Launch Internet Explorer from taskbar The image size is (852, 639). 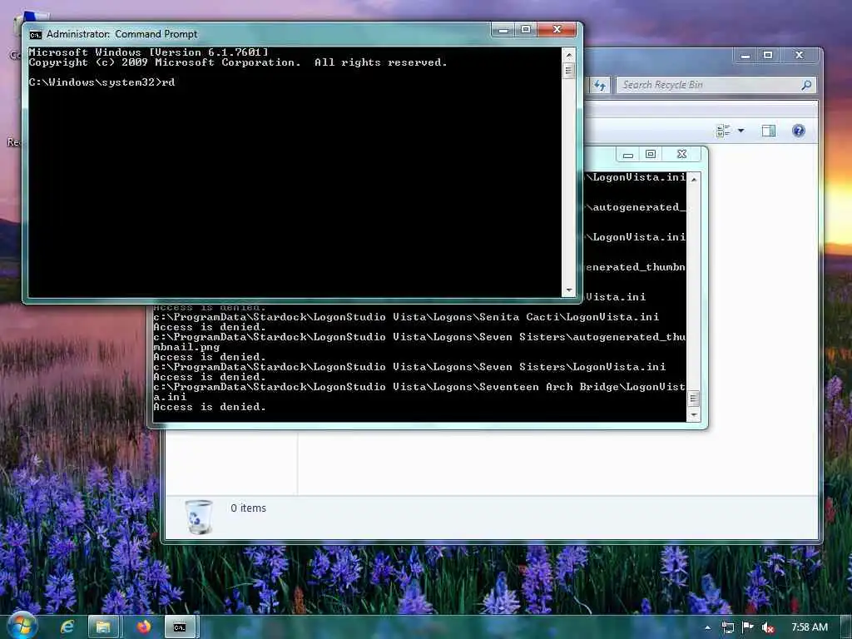click(67, 627)
